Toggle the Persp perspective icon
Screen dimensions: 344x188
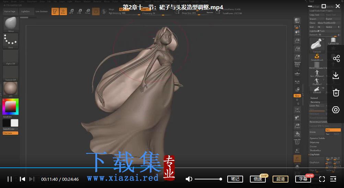pyautogui.click(x=297, y=64)
